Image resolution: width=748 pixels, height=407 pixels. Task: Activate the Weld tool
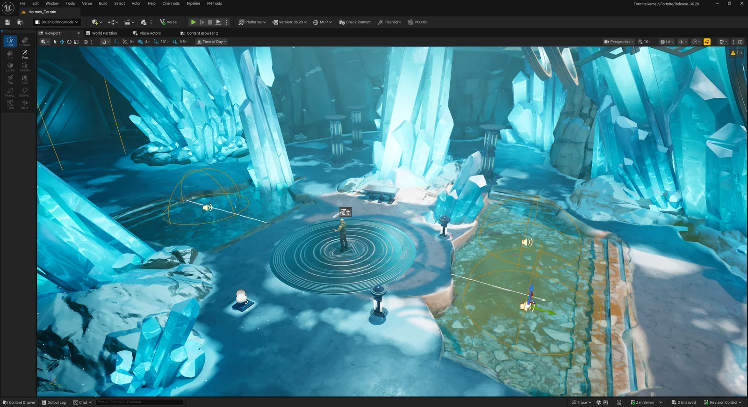tap(25, 105)
